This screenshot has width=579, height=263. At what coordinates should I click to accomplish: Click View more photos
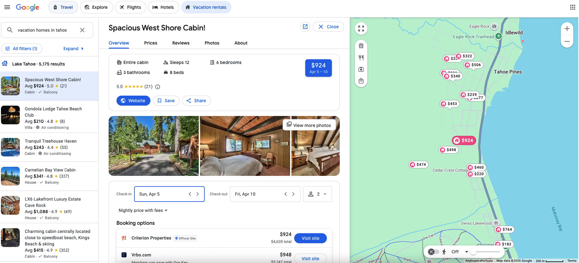pos(309,125)
